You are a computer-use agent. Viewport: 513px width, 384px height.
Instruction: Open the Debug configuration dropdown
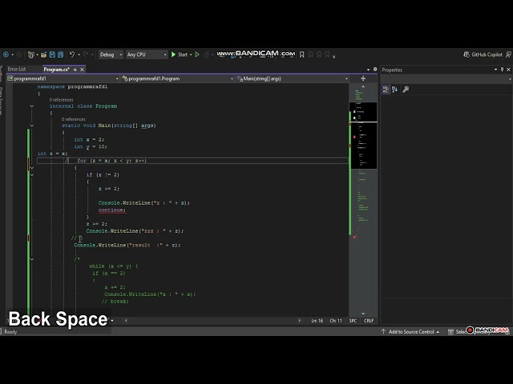[x=109, y=54]
